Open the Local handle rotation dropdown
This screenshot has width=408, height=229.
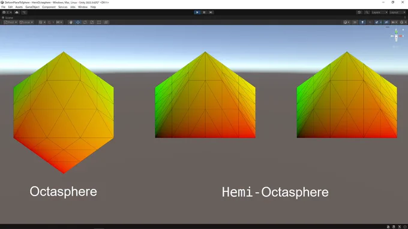coord(26,22)
